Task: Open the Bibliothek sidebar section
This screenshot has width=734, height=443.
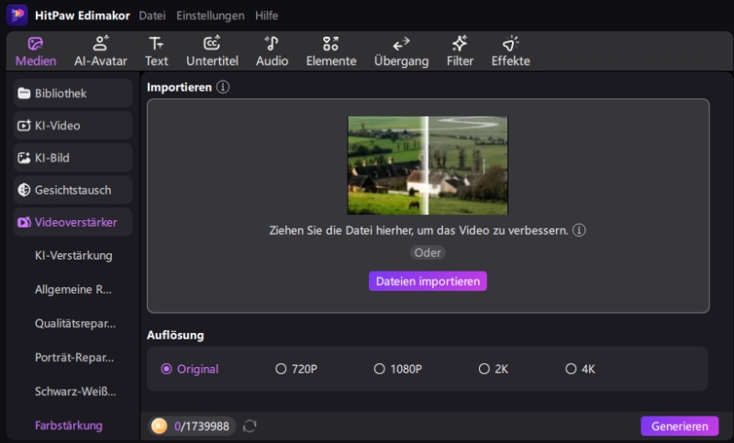Action: [72, 94]
